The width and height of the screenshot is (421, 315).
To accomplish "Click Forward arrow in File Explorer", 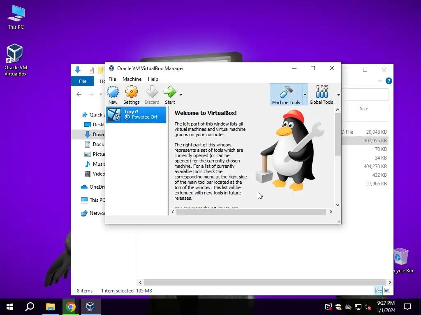I will [x=91, y=94].
